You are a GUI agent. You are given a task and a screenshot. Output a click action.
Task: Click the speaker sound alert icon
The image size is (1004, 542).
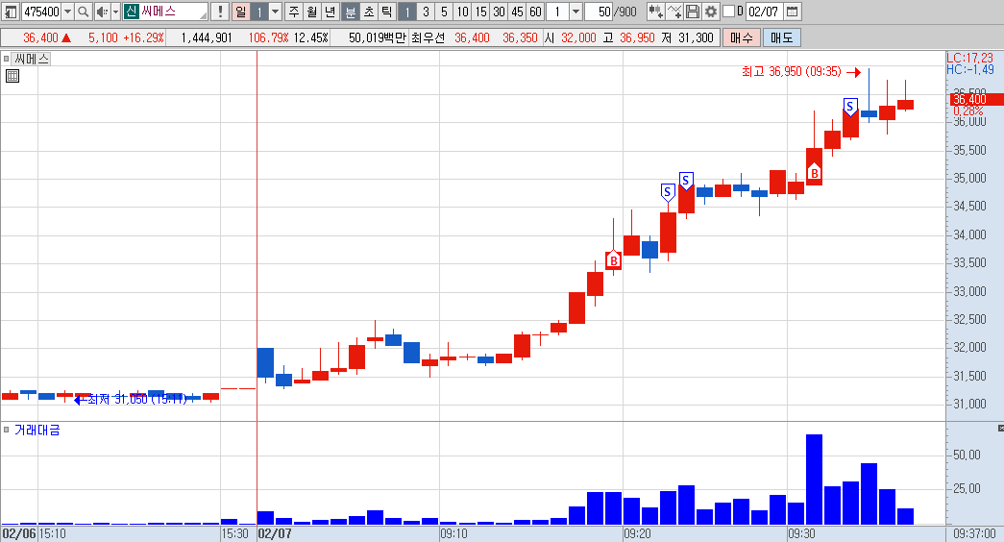[x=102, y=12]
